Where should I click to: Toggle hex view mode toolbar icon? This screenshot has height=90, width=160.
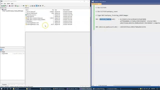tap(40, 6)
